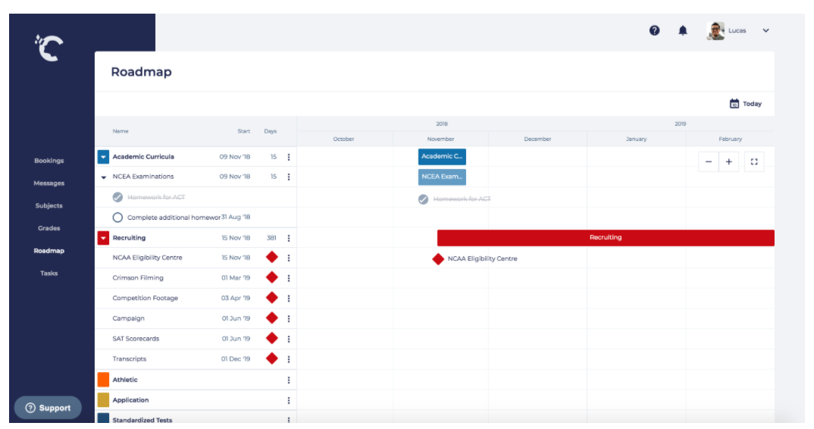Open Messages from the sidebar
Viewport: 814px width, 429px height.
tap(49, 183)
